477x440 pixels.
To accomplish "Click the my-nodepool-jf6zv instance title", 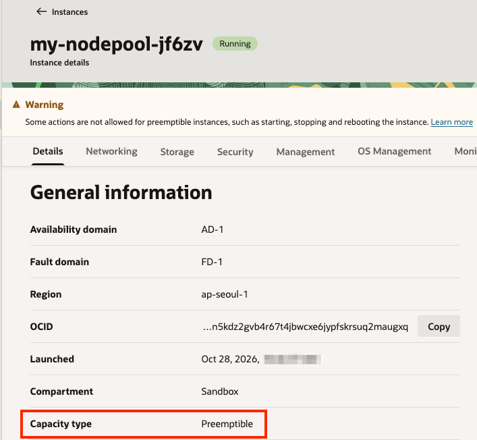I will 117,44.
